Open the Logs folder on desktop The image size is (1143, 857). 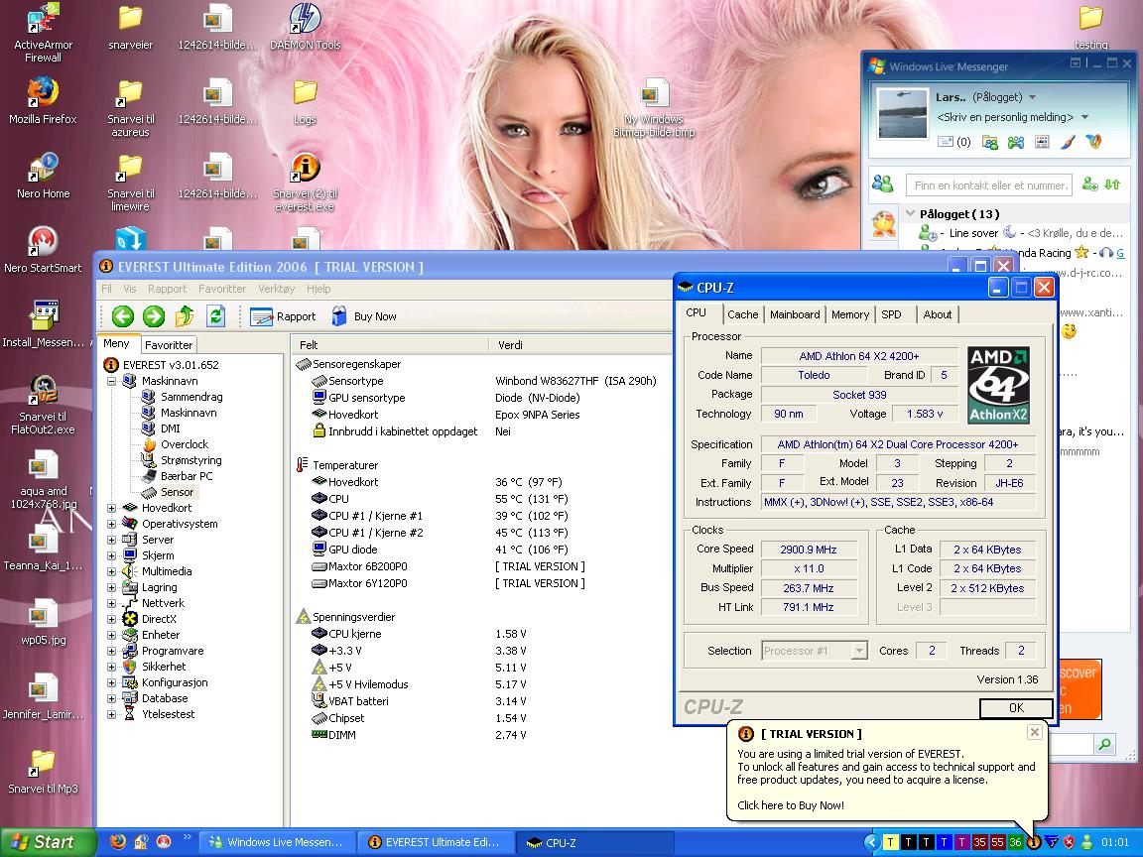click(305, 101)
